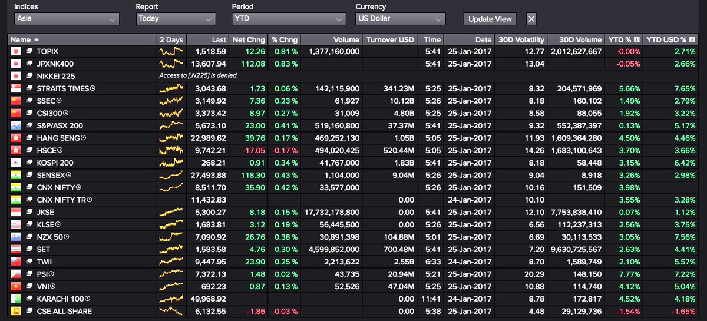Click the info icon in YTD % header
This screenshot has height=321, width=707.
(636, 40)
